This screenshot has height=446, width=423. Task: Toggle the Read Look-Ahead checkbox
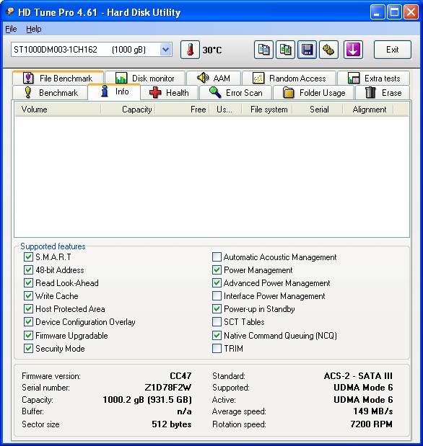click(28, 282)
